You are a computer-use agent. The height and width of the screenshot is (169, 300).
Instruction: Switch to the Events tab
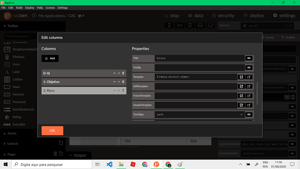click(x=268, y=37)
